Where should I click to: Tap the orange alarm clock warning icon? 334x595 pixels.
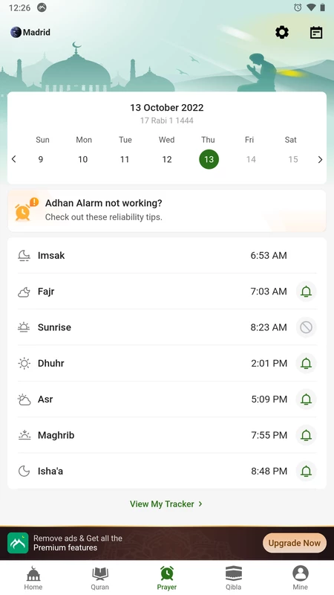click(x=26, y=210)
